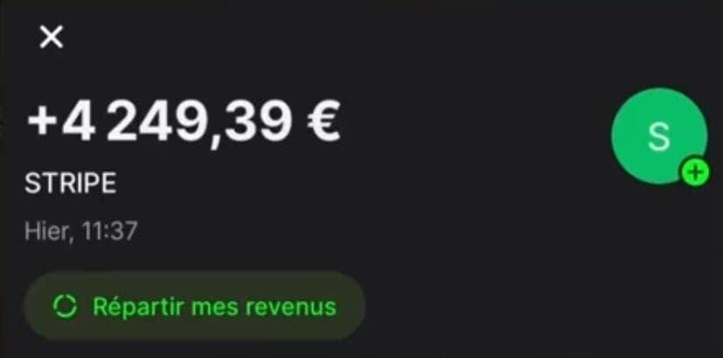Click the euro symbol in the amount
The width and height of the screenshot is (723, 358).
[323, 120]
